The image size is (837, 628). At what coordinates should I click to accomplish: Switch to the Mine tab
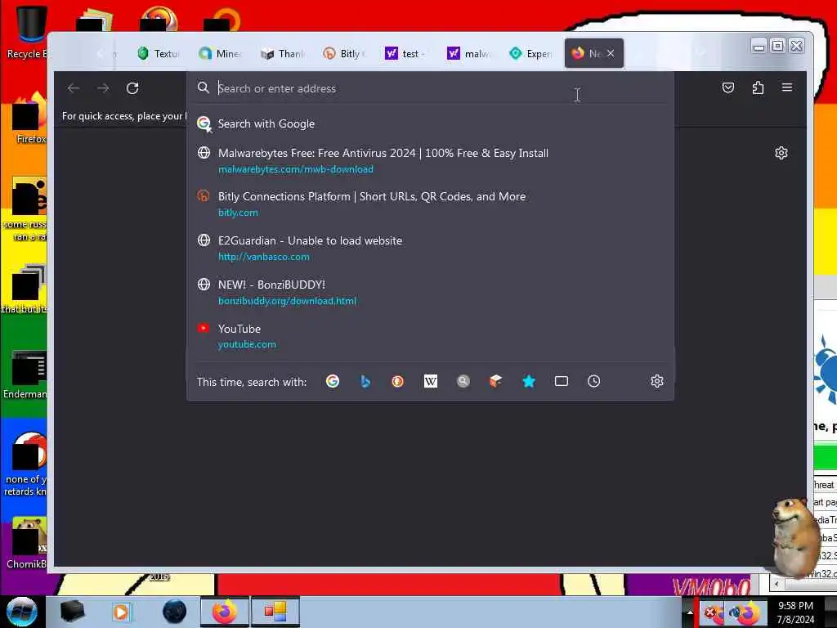[x=220, y=53]
